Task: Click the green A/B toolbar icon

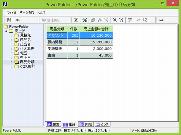Action: click(85, 20)
